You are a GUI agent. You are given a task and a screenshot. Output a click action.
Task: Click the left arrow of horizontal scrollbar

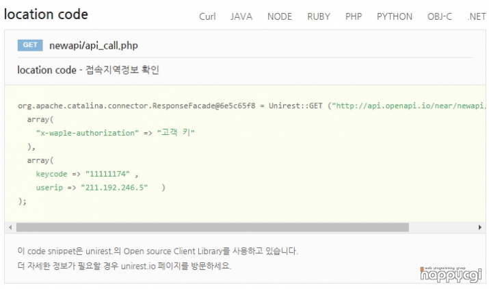[10, 227]
